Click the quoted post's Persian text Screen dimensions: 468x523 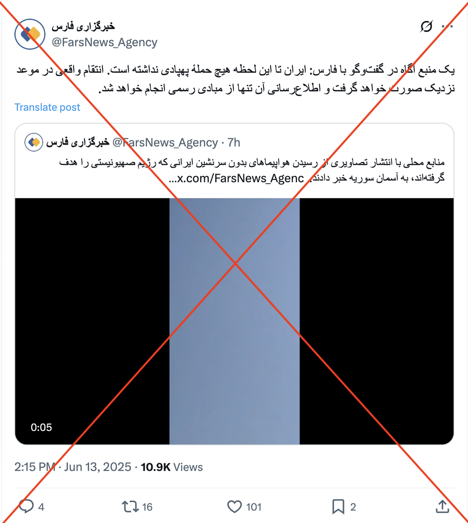(252, 170)
